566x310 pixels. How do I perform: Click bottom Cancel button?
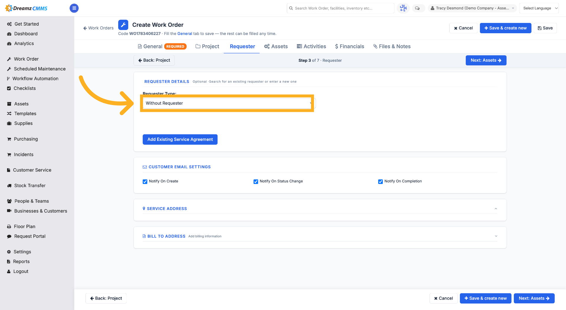(x=443, y=298)
